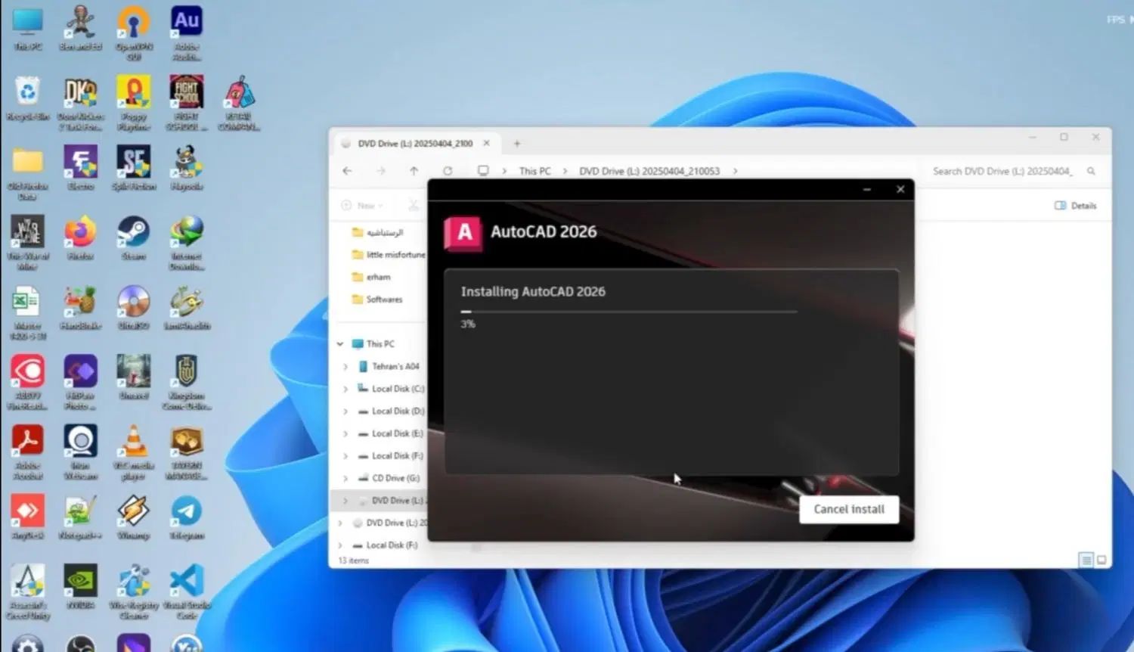
Task: Open breadcrumb chevron after DVD Drive path
Action: click(x=735, y=171)
